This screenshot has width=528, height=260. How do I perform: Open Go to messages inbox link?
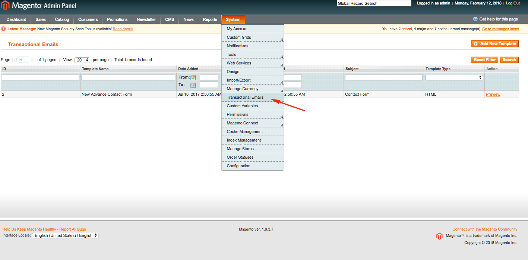500,29
